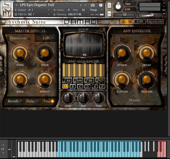Click the Master label in Amp Envelope
Image resolution: width=170 pixels, height=159 pixels.
pyautogui.click(x=134, y=100)
